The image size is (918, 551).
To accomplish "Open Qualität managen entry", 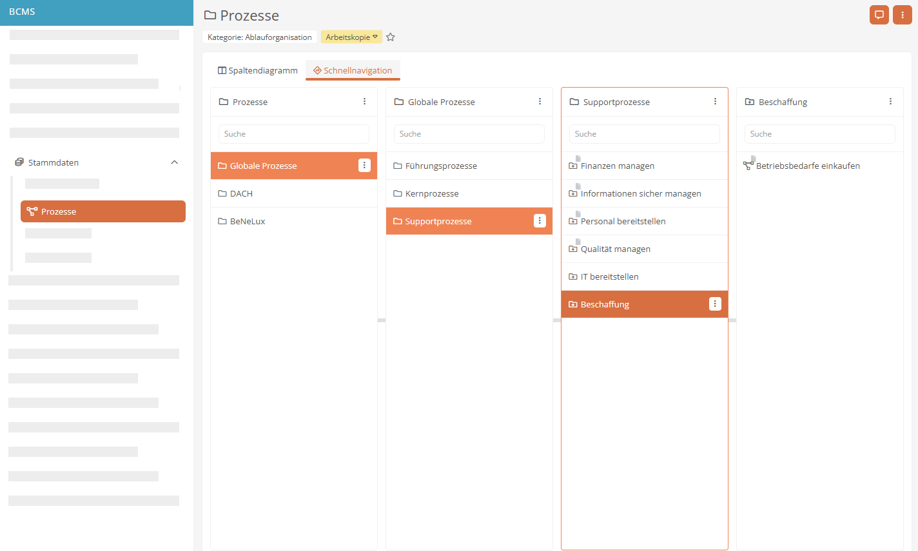I will 645,249.
